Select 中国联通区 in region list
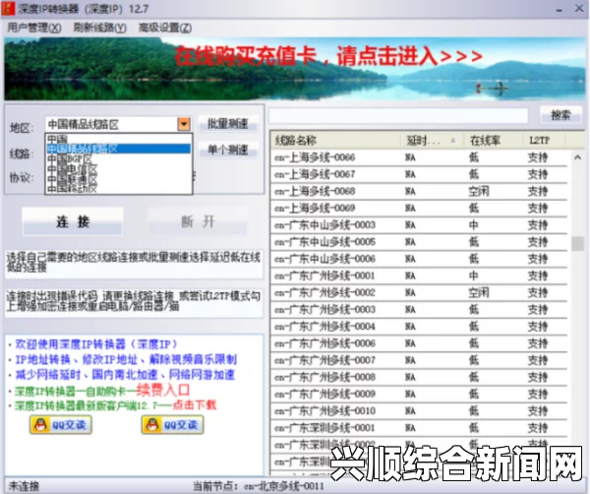The height and width of the screenshot is (494, 590). tap(118, 178)
